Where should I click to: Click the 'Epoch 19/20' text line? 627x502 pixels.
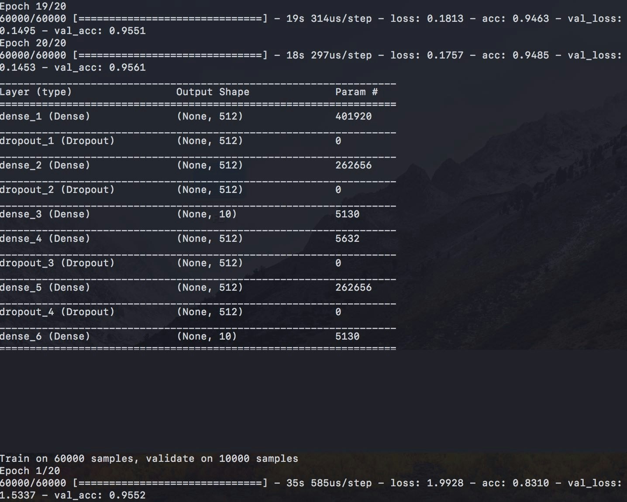[x=33, y=6]
